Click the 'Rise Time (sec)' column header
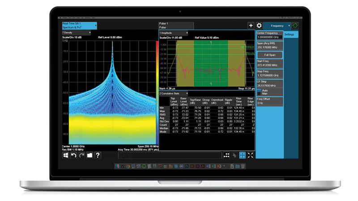This screenshot has width=358, height=201. pos(239,101)
